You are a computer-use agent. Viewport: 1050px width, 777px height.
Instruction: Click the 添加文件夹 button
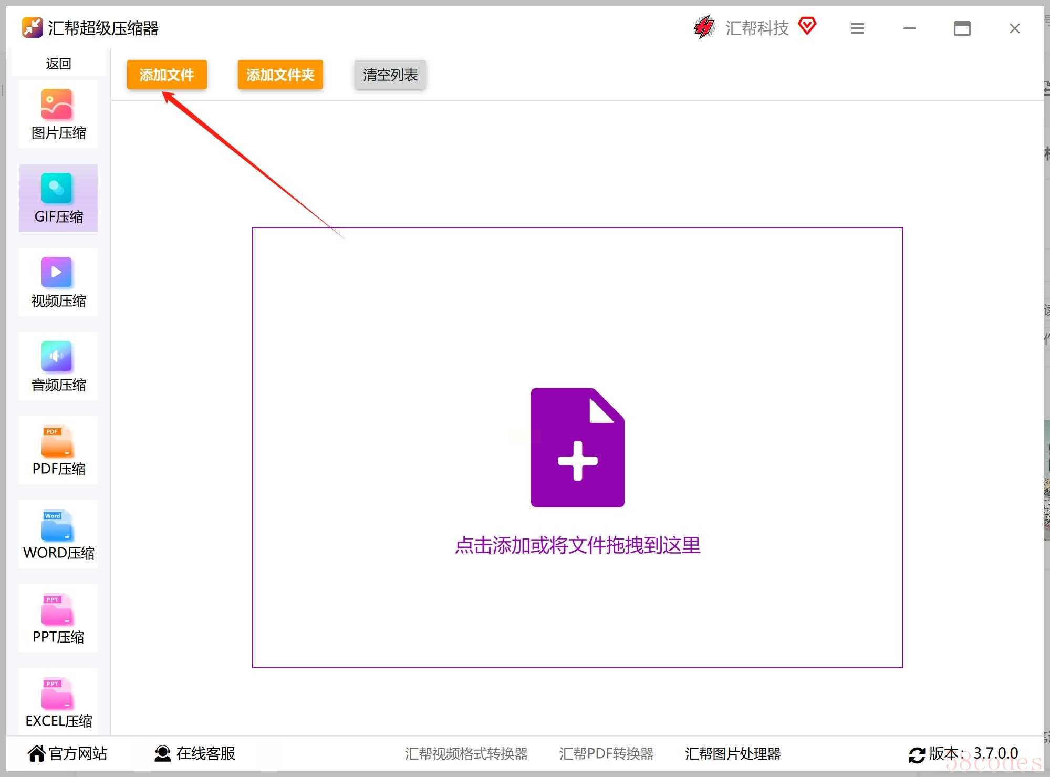point(280,75)
